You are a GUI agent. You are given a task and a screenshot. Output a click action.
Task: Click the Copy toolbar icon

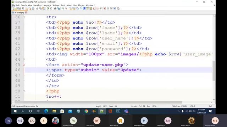pyautogui.click(x=40, y=8)
